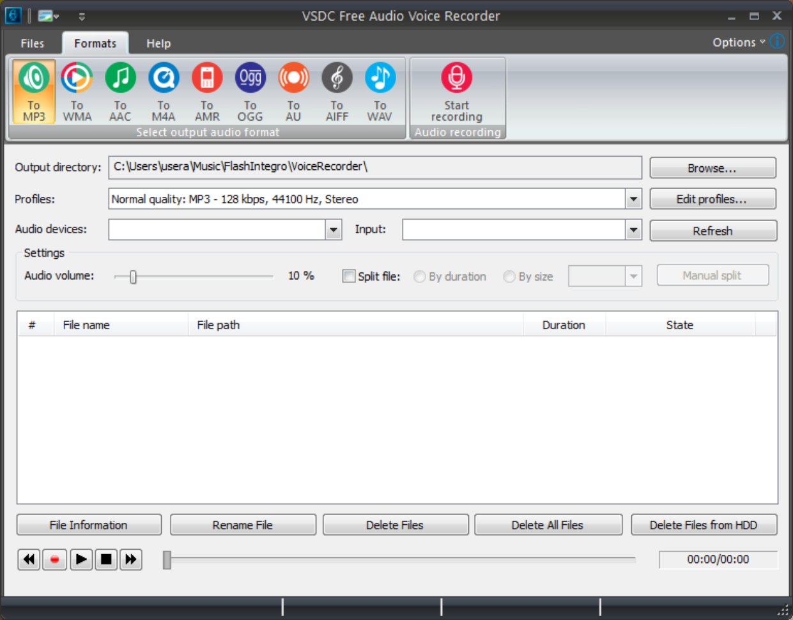The image size is (793, 620).
Task: Click the 10 % volume value
Action: (301, 275)
